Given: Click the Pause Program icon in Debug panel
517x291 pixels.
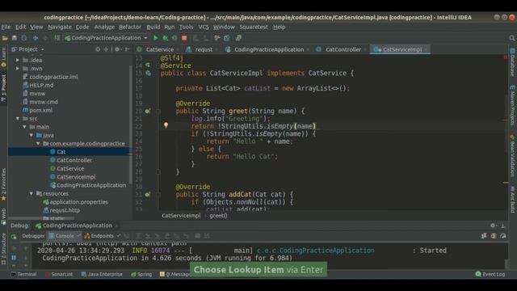Looking at the screenshot, I should [x=14, y=257].
